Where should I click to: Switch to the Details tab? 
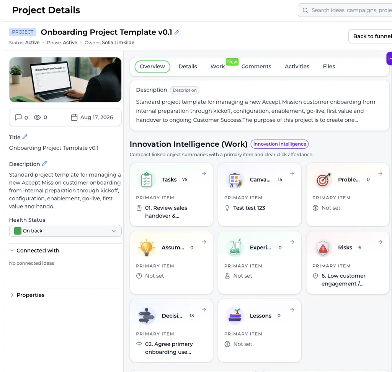coord(188,67)
